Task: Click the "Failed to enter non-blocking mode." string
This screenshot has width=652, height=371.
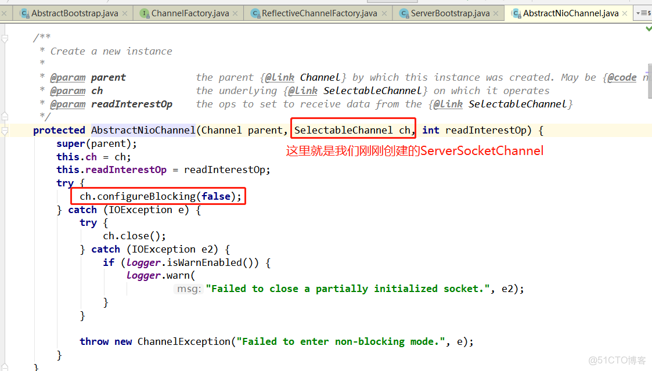Action: pyautogui.click(x=341, y=342)
